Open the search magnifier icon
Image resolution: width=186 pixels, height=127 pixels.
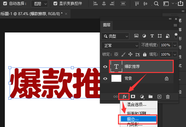(156, 4)
